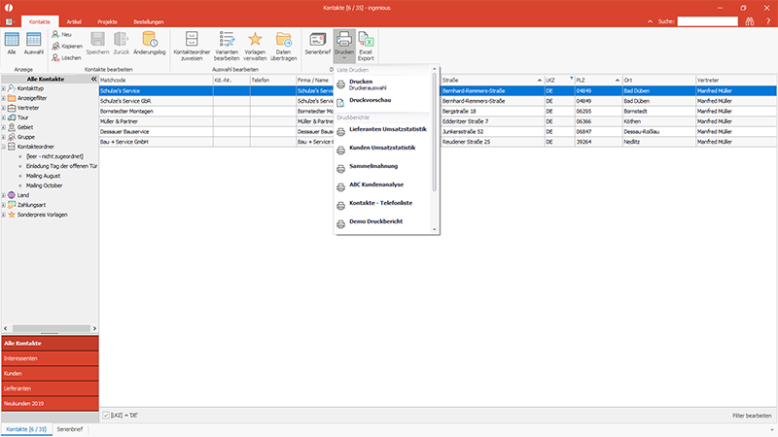Select Einladung Tag der offenen Tür
Screen dimensions: 778x437
(61, 166)
